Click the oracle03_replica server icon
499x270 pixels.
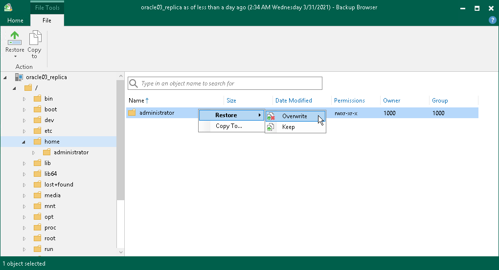(19, 77)
